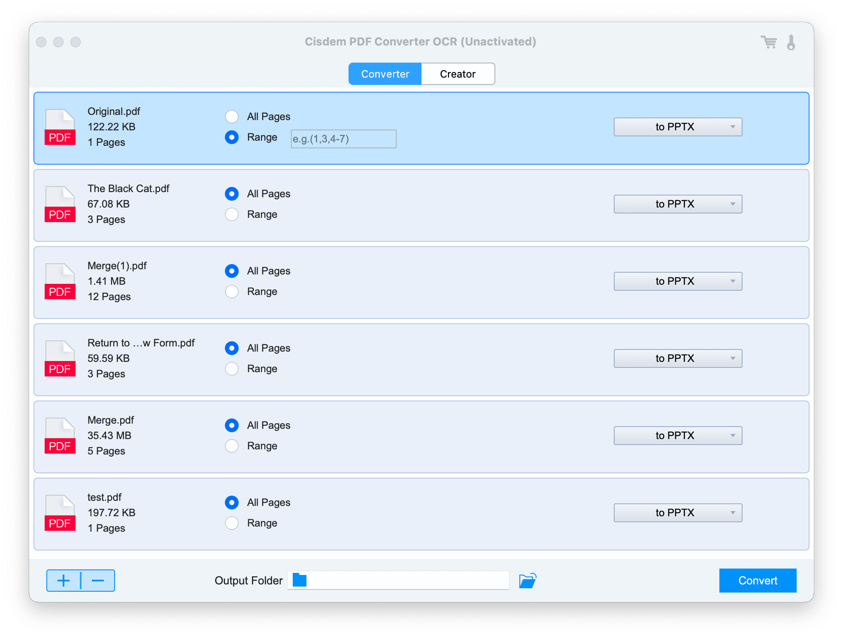
Task: Click the Merge.pdf file name
Action: pyautogui.click(x=111, y=420)
